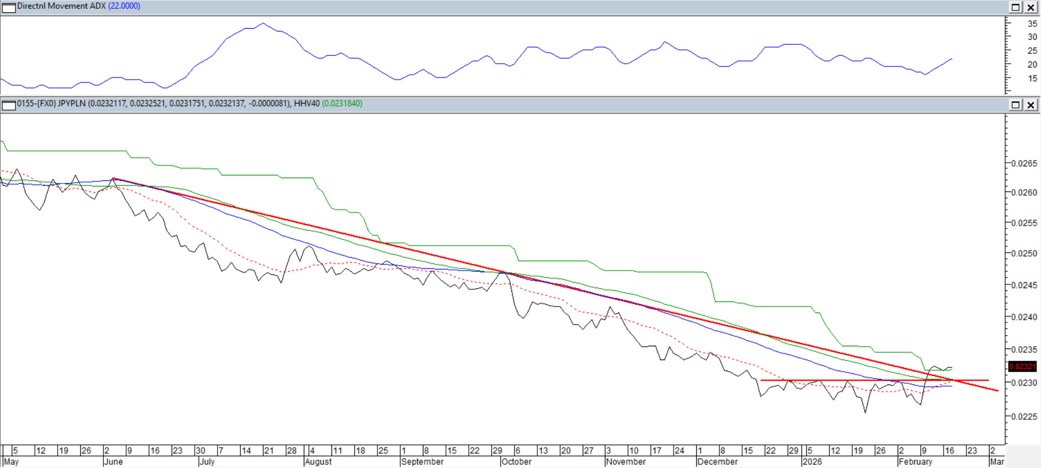Image resolution: width=1041 pixels, height=468 pixels.
Task: Close the Directnl Movement ADX panel
Action: 1031,7
